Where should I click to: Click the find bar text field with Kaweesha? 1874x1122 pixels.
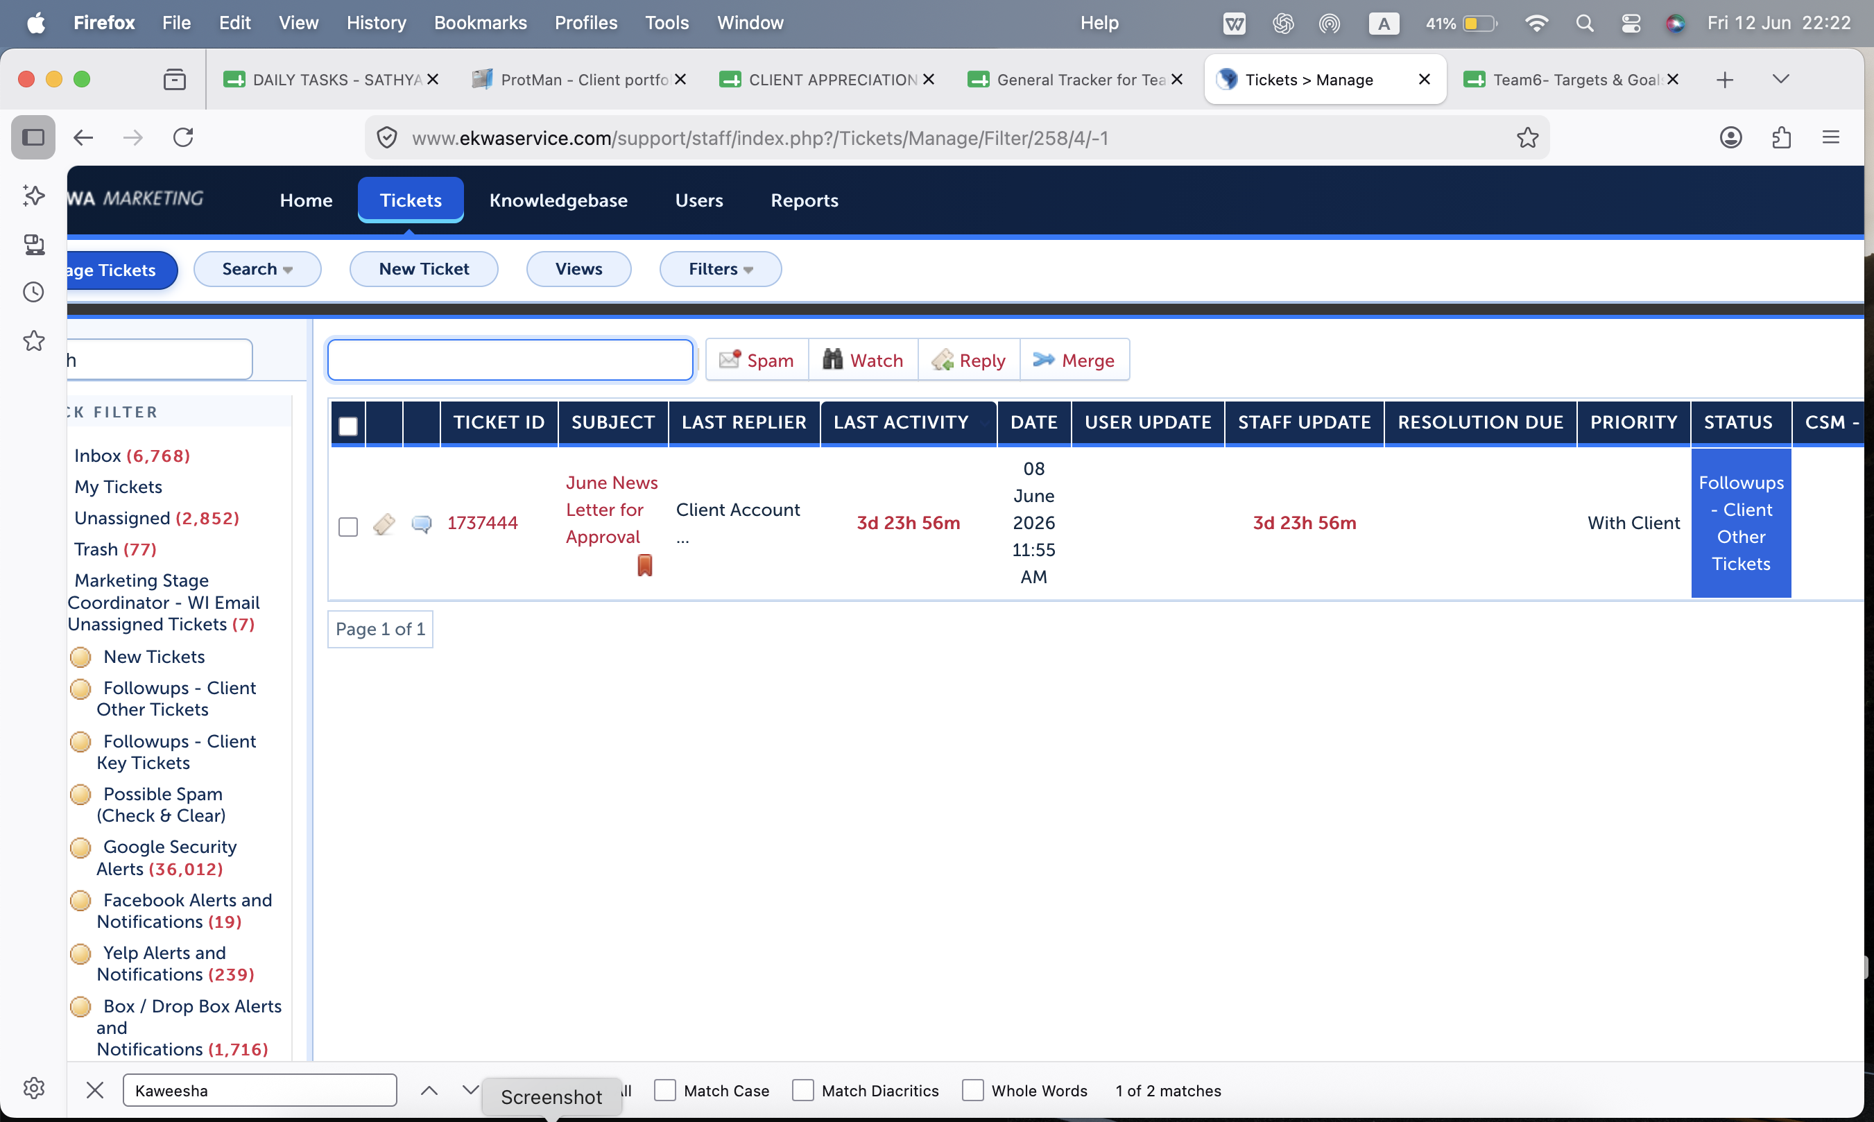[x=259, y=1089]
